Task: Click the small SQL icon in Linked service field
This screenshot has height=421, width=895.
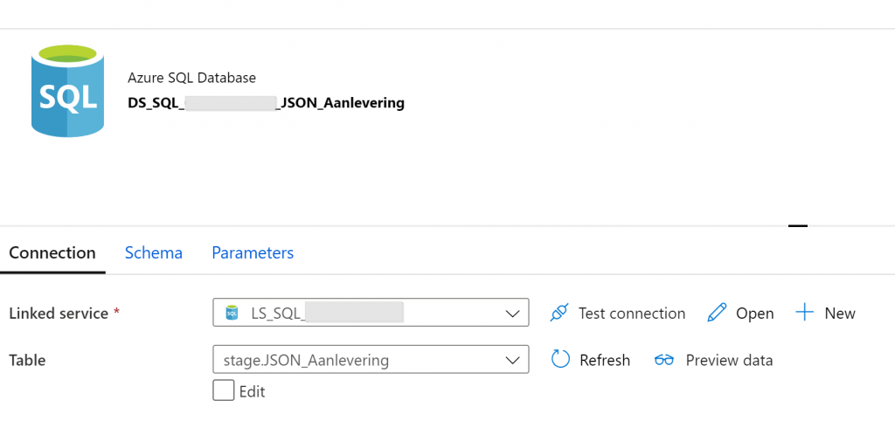Action: pos(232,313)
